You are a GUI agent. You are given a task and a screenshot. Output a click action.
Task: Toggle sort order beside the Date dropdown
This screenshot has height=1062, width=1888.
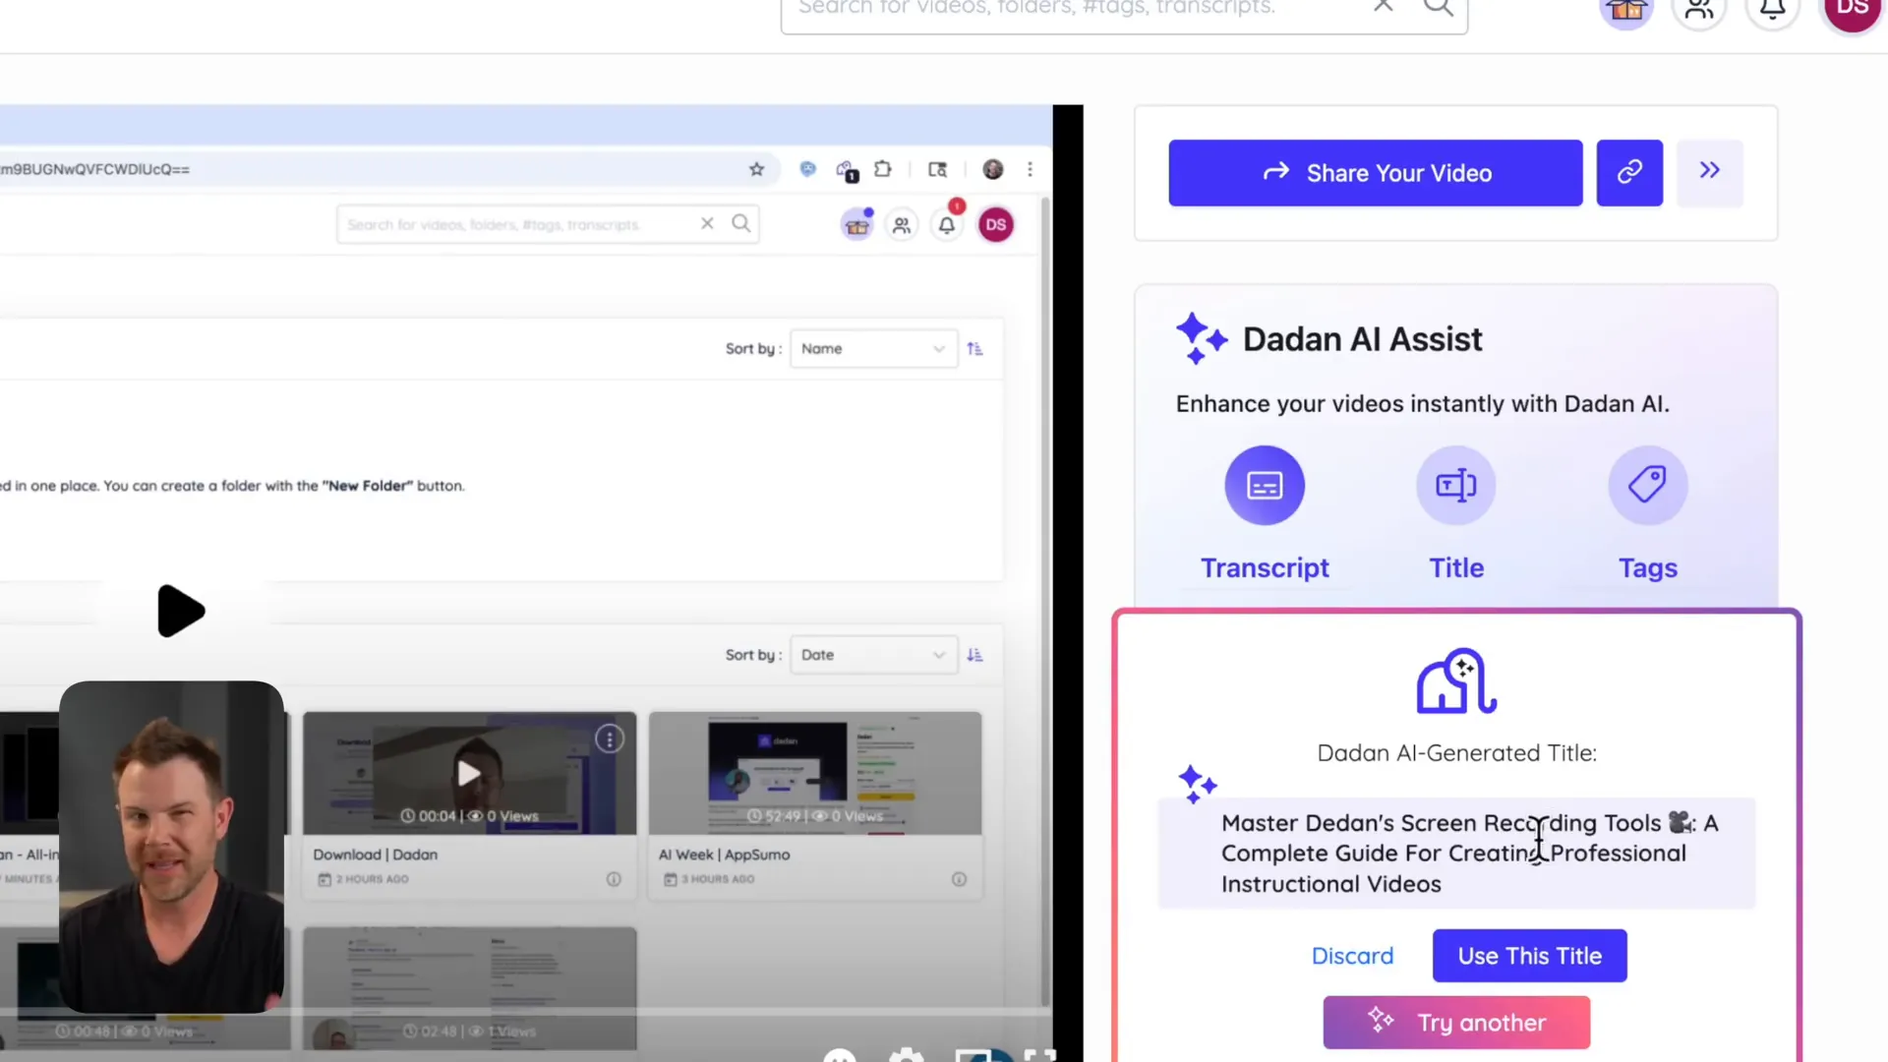pyautogui.click(x=974, y=655)
